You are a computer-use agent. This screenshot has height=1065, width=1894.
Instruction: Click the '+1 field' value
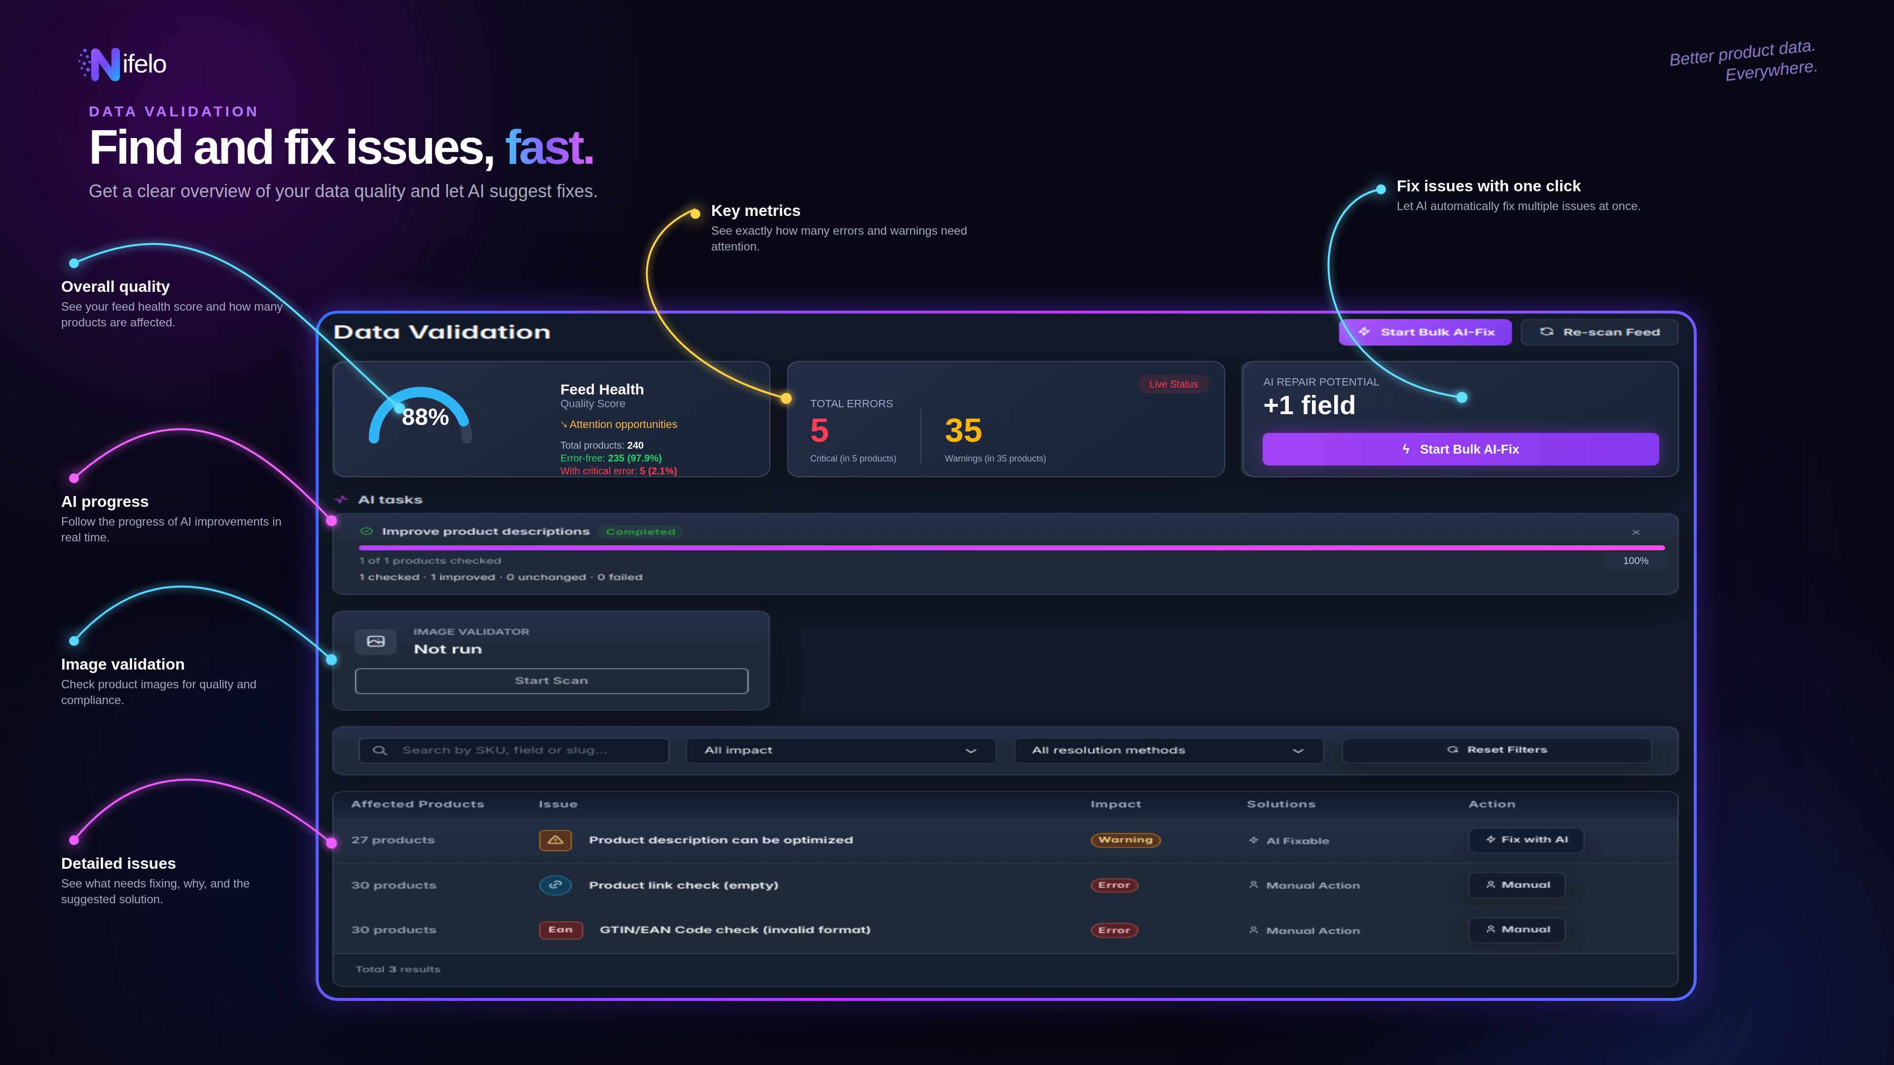(x=1309, y=405)
